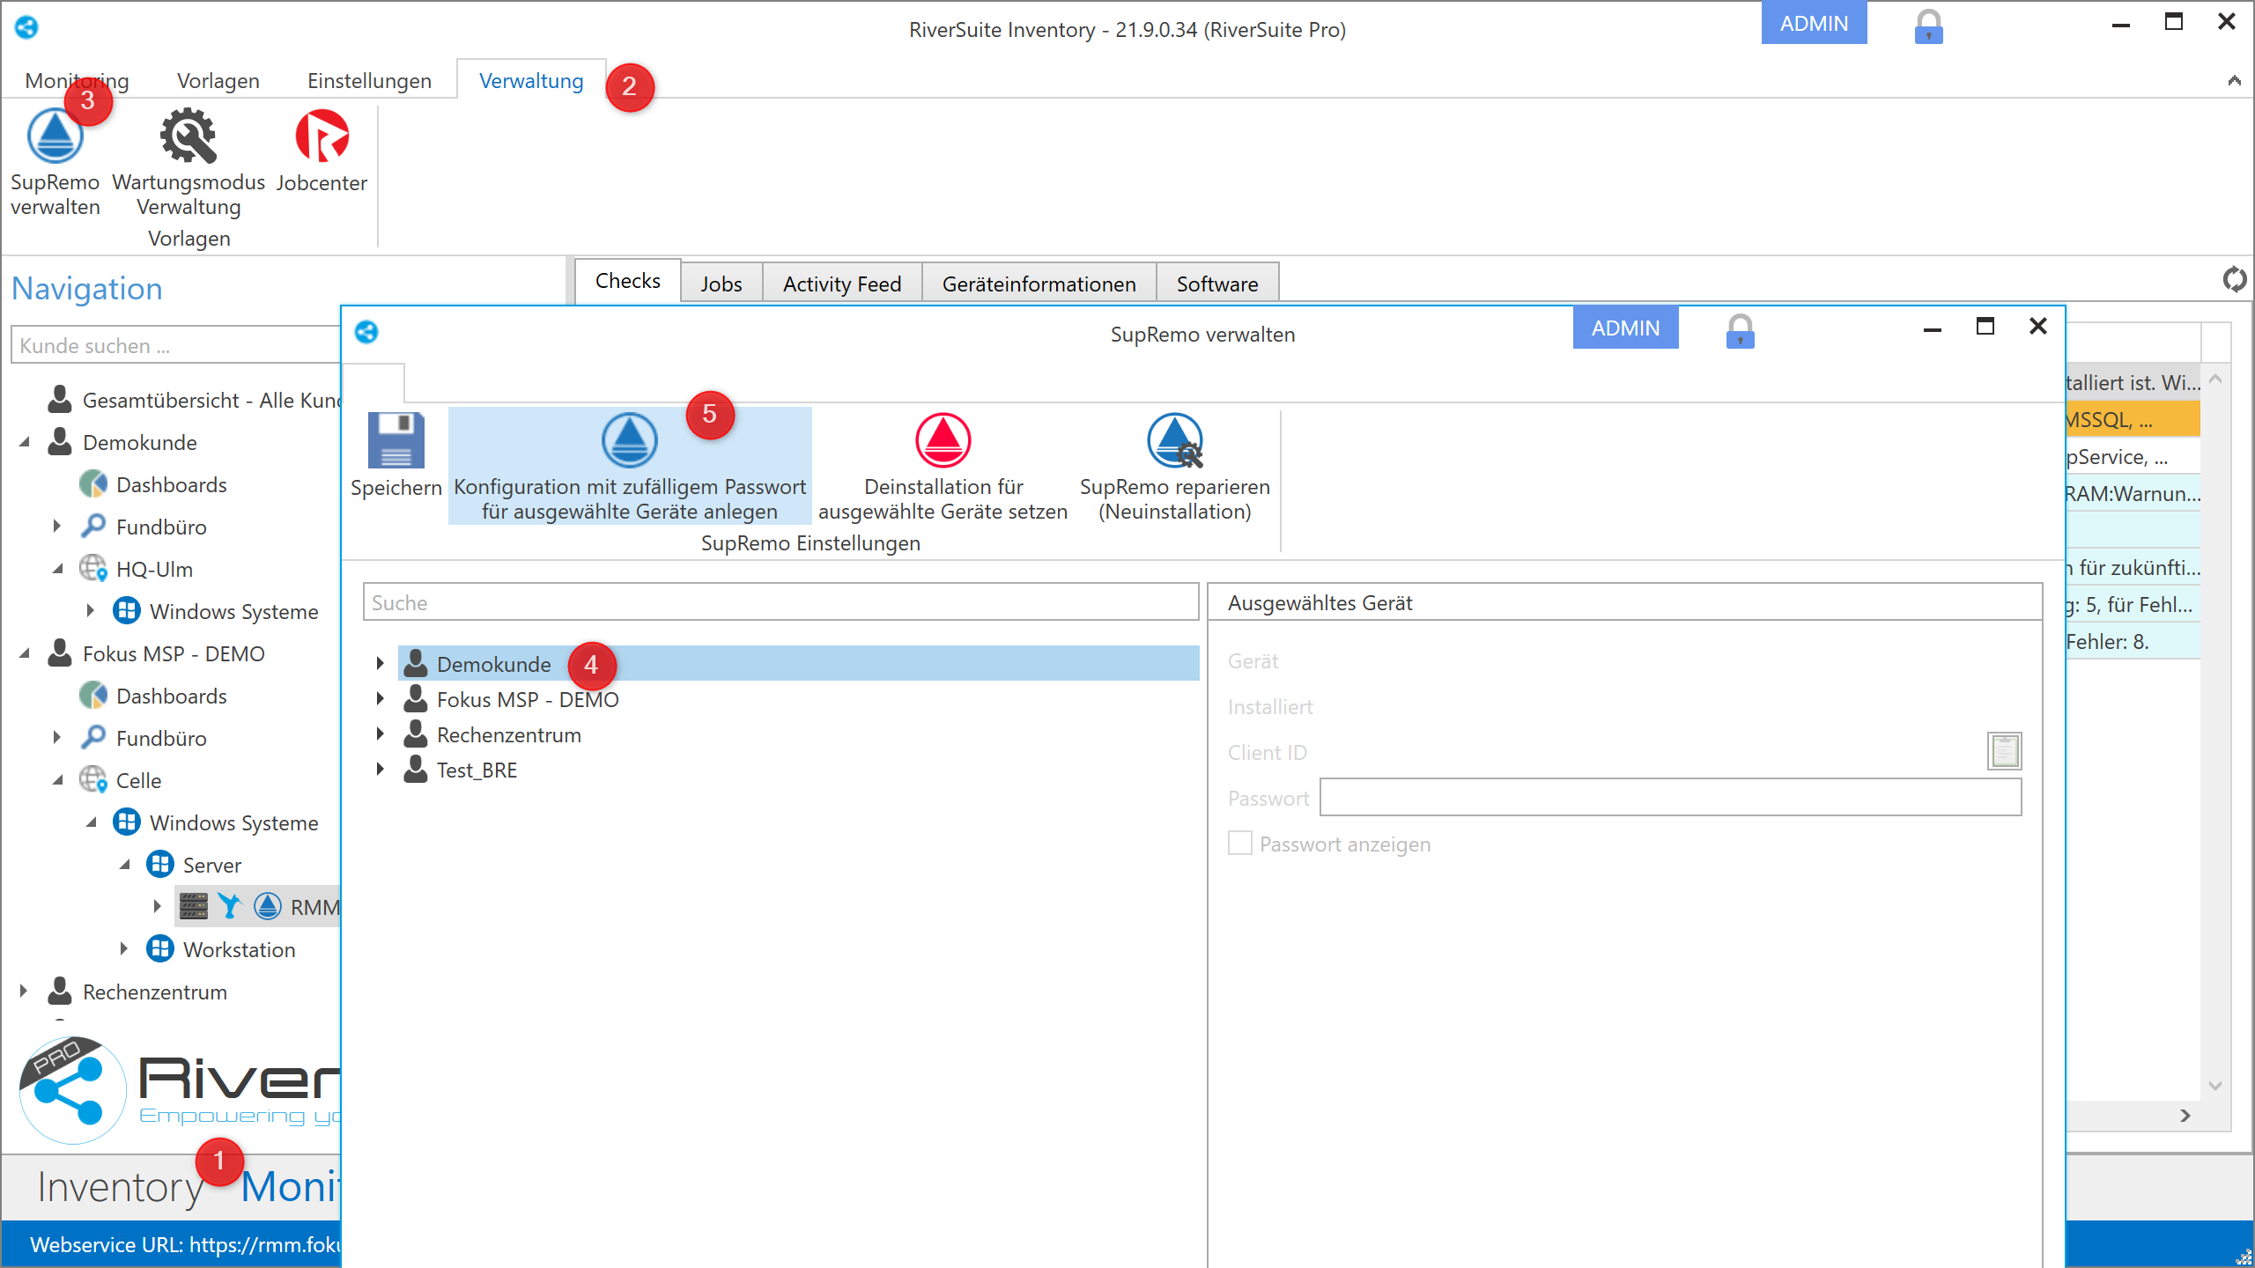Select Demokunde row in SupRemo tree

798,663
